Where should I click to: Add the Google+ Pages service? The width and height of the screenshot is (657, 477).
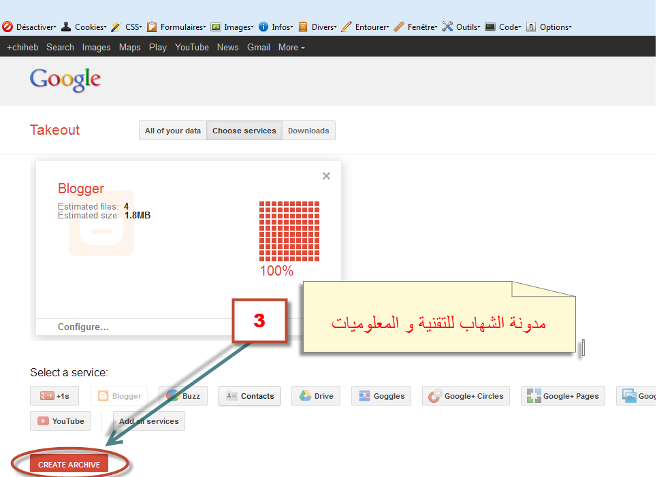pyautogui.click(x=563, y=396)
